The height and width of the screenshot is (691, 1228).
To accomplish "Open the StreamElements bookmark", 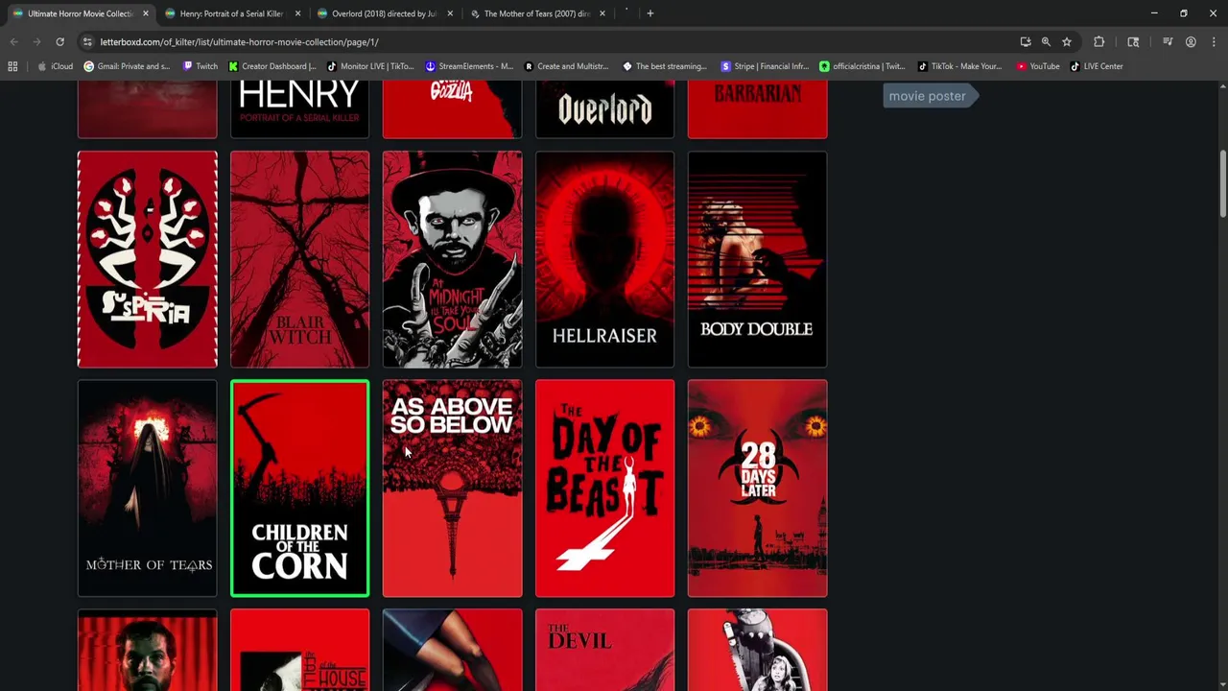I will [x=469, y=66].
